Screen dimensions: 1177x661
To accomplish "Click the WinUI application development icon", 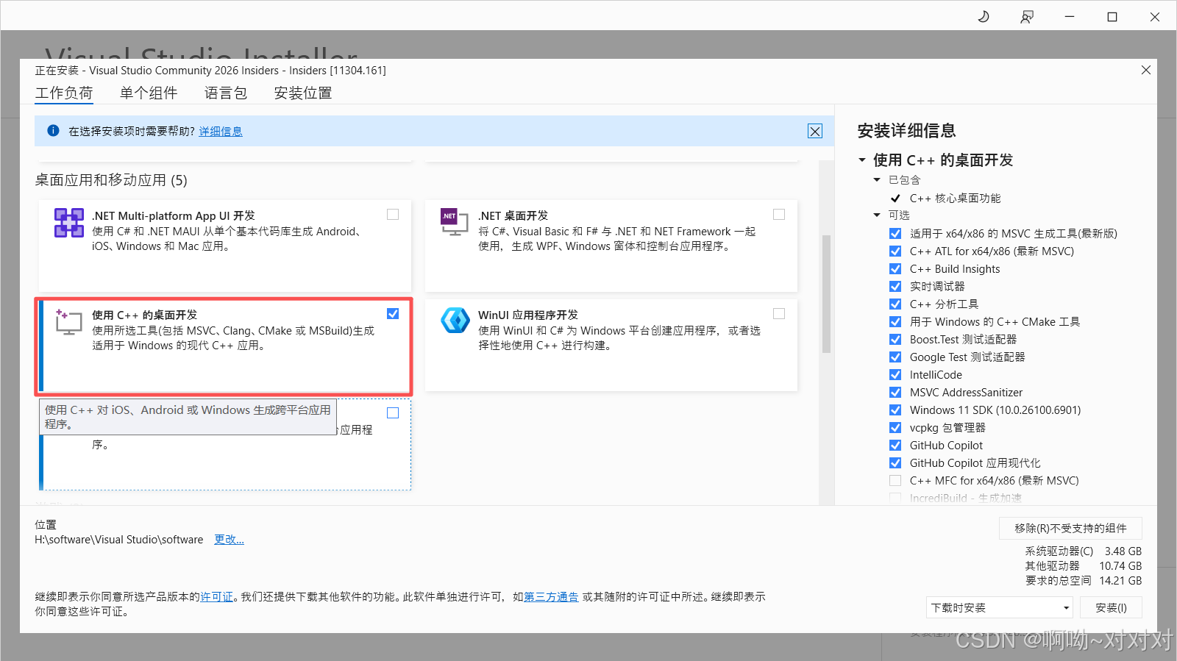I will 455,321.
